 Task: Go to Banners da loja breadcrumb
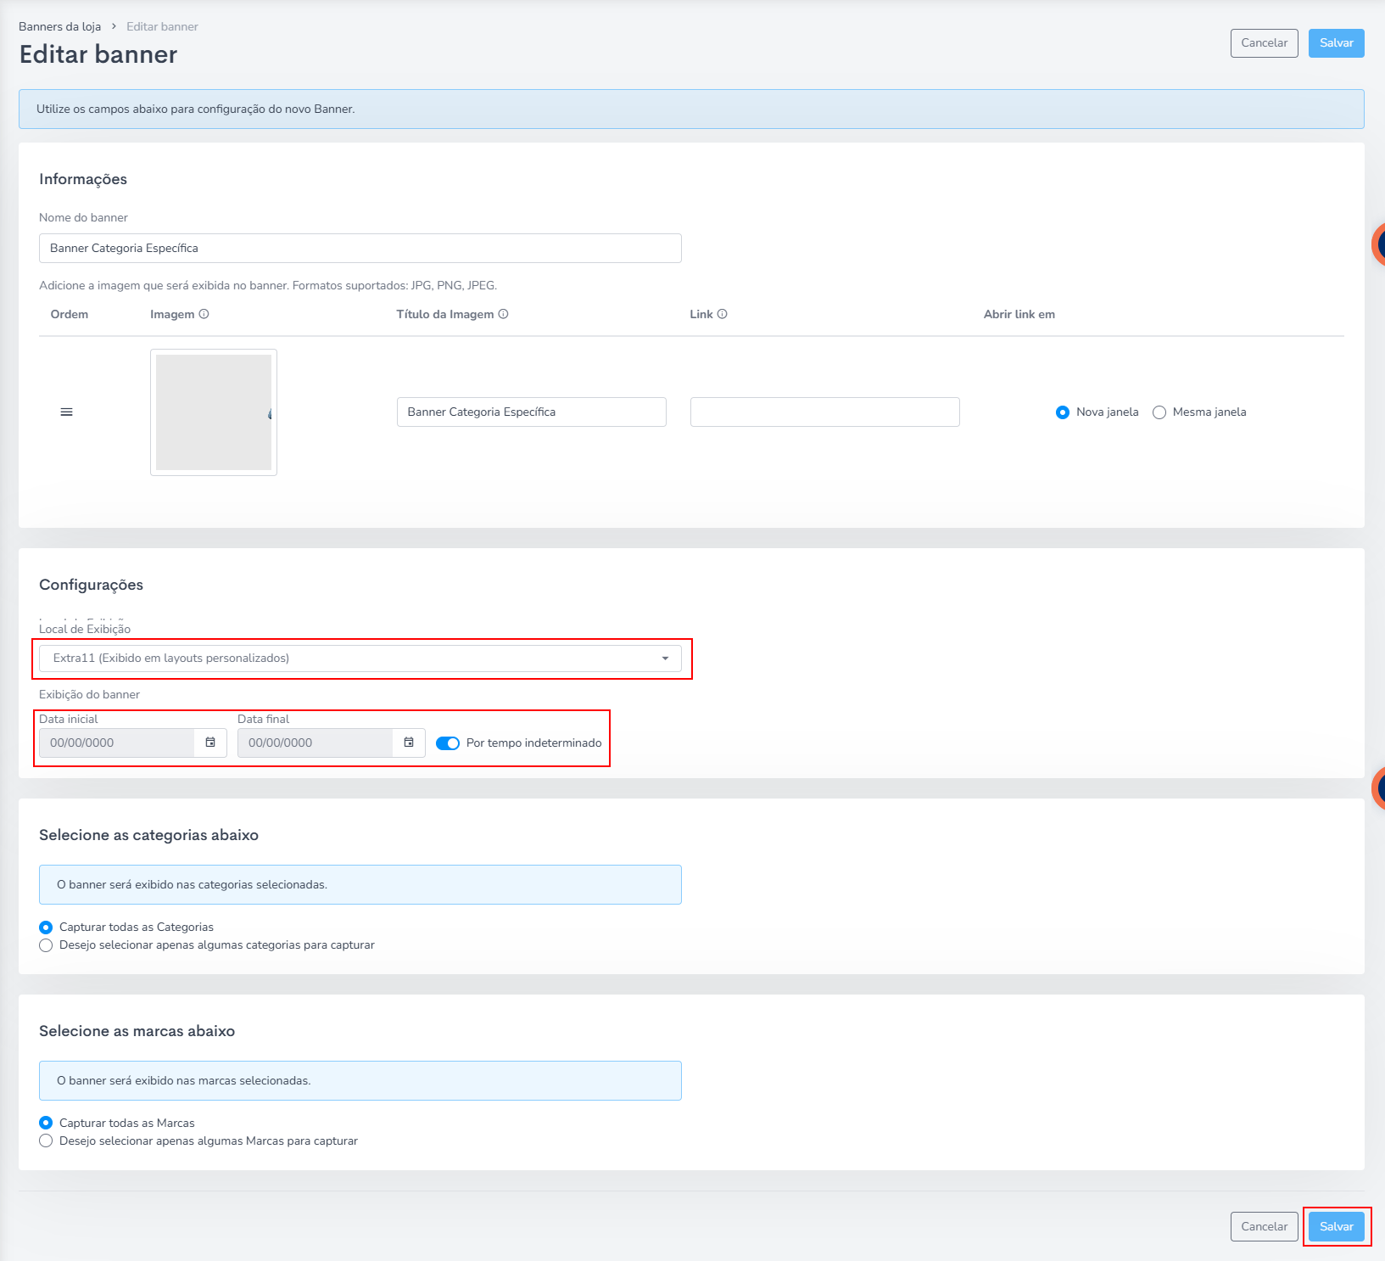coord(59,26)
